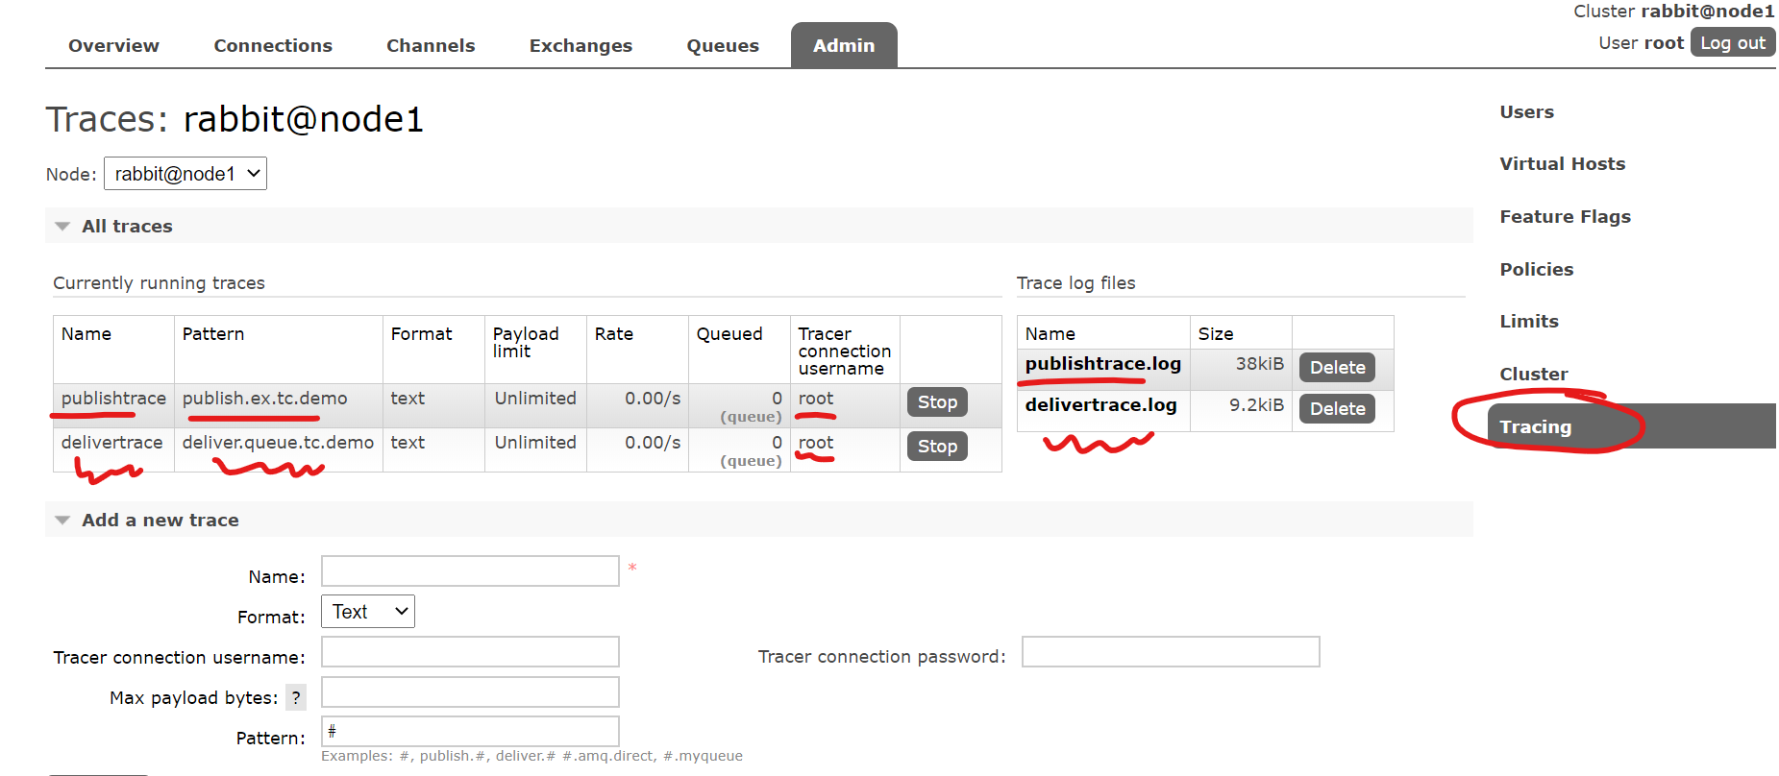The image size is (1779, 776).
Task: Focus the new trace Name field
Action: (x=470, y=571)
